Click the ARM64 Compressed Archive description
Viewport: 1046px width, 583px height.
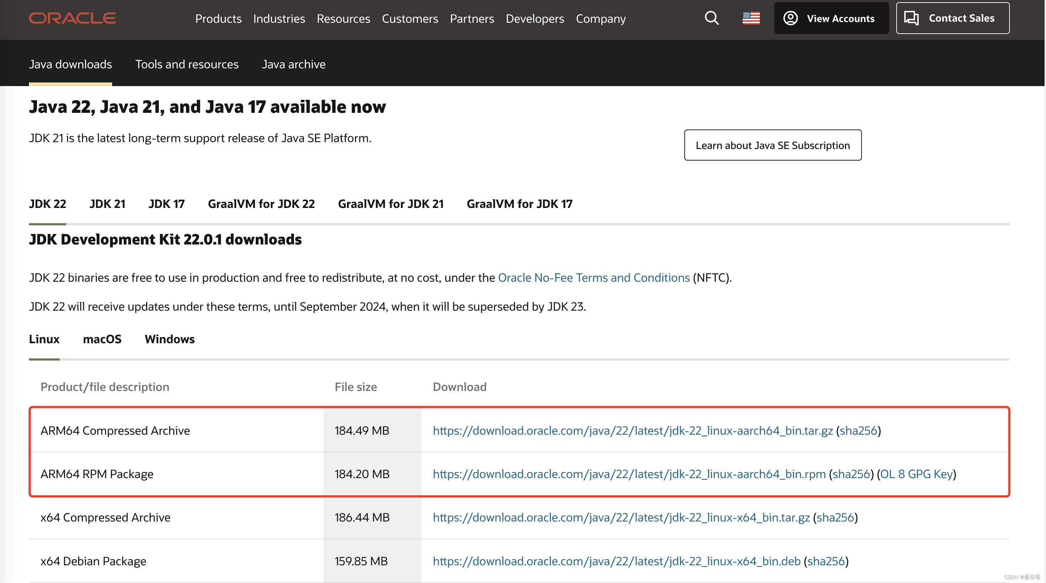tap(115, 430)
